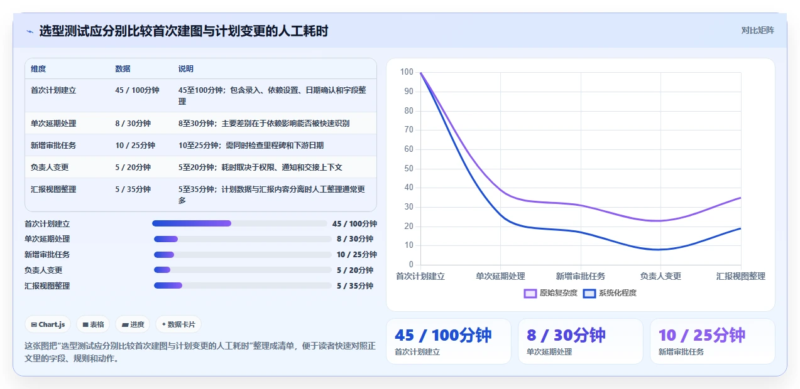Select the 首次计划建立 table row label
Screen dimensions: 800x389
pyautogui.click(x=53, y=90)
